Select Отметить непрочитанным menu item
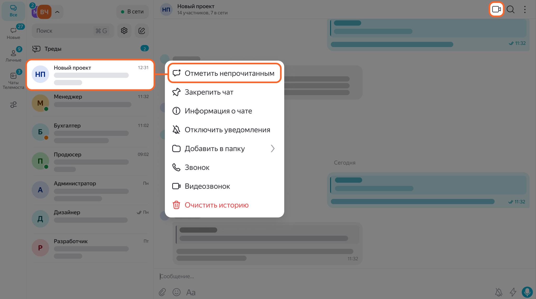 224,73
